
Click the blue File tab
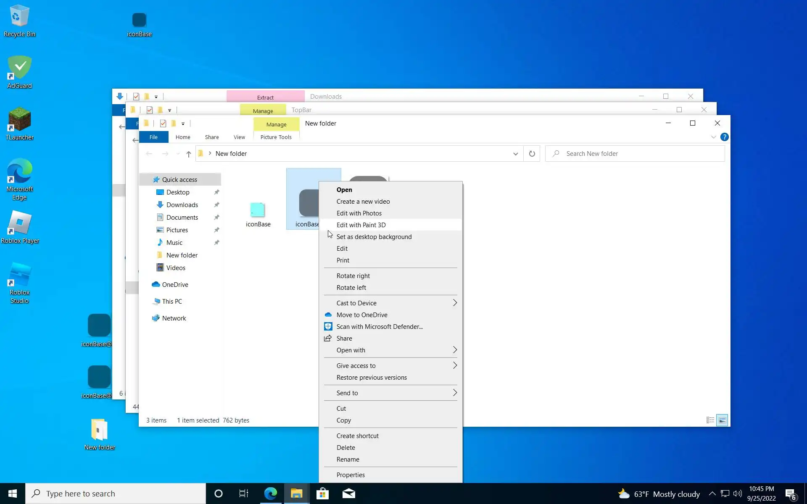click(153, 137)
